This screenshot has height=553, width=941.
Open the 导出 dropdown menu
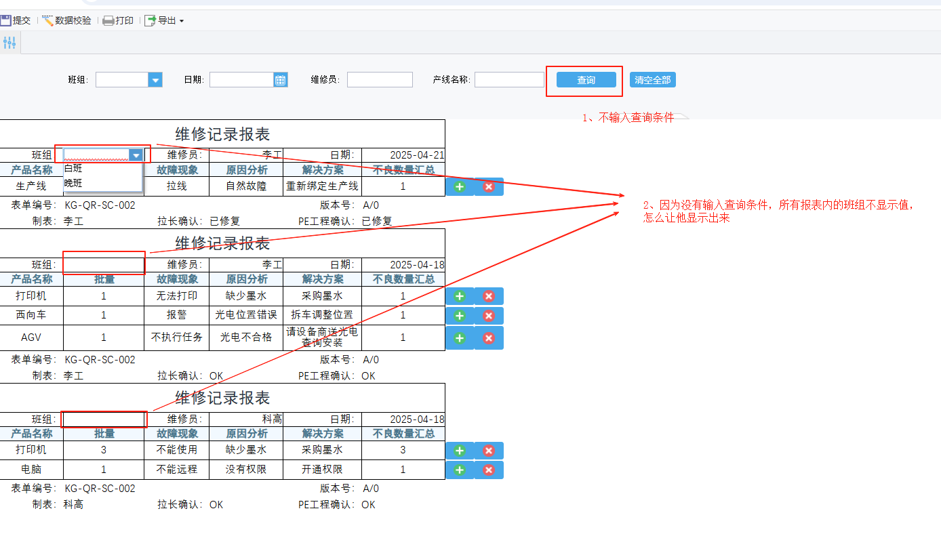tap(164, 20)
